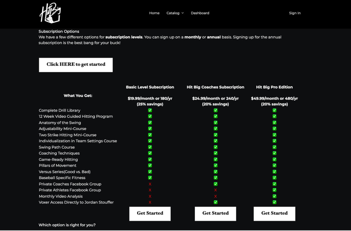The width and height of the screenshot is (351, 231).
Task: Click Coaches column checkmark for Voxer Access
Action: 215,202
